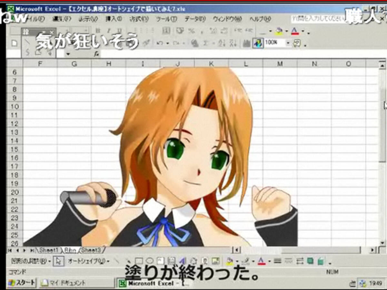The image size is (387, 290).
Task: Toggle the Drawing toolbar button
Action: [258, 43]
